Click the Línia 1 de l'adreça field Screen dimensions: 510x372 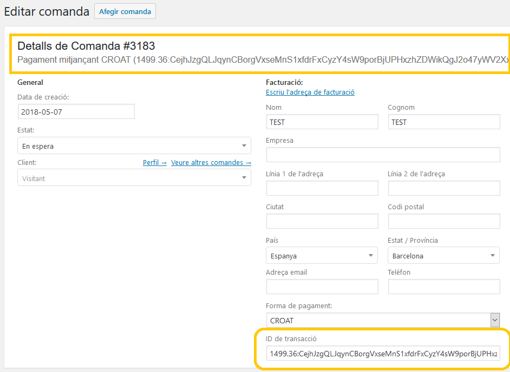click(322, 189)
